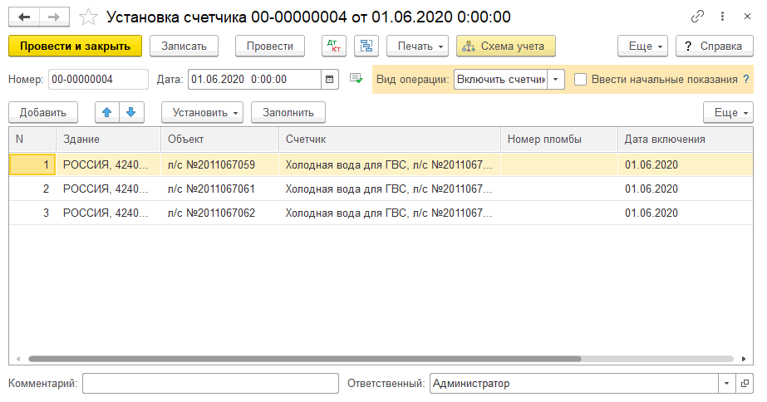Open Ответственный dropdown arrow
This screenshot has height=402, width=767.
click(x=726, y=384)
